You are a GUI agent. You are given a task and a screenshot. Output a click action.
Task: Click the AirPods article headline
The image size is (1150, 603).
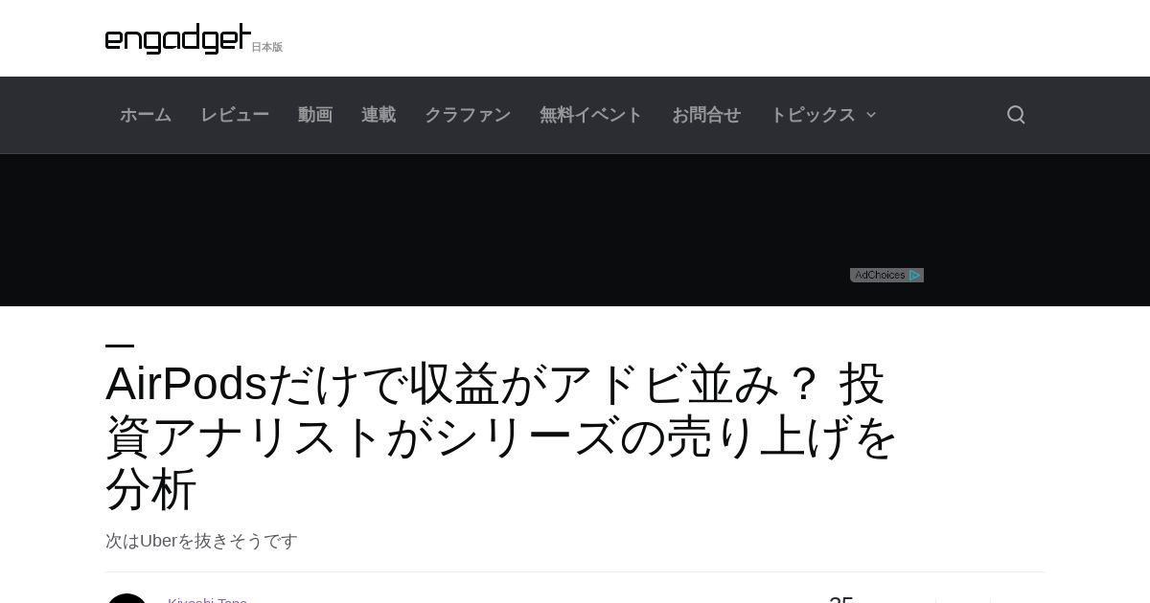[x=501, y=436]
